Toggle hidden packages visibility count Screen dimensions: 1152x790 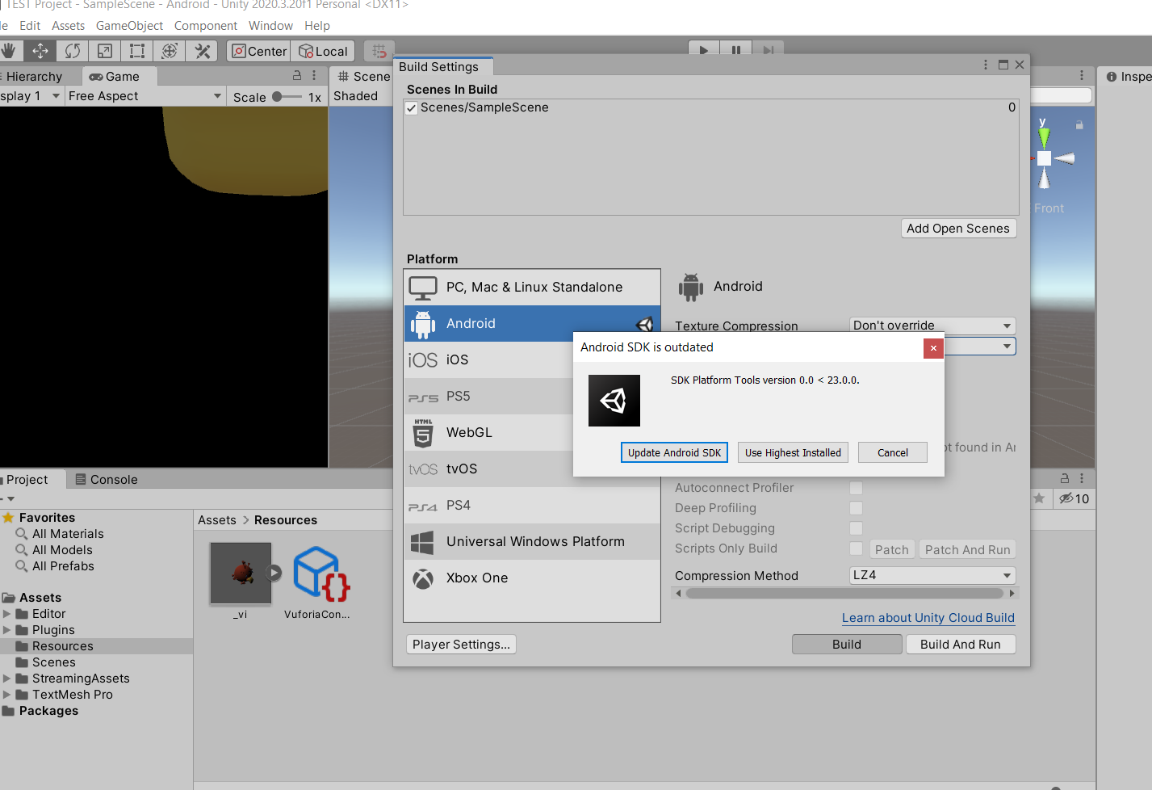(1075, 498)
